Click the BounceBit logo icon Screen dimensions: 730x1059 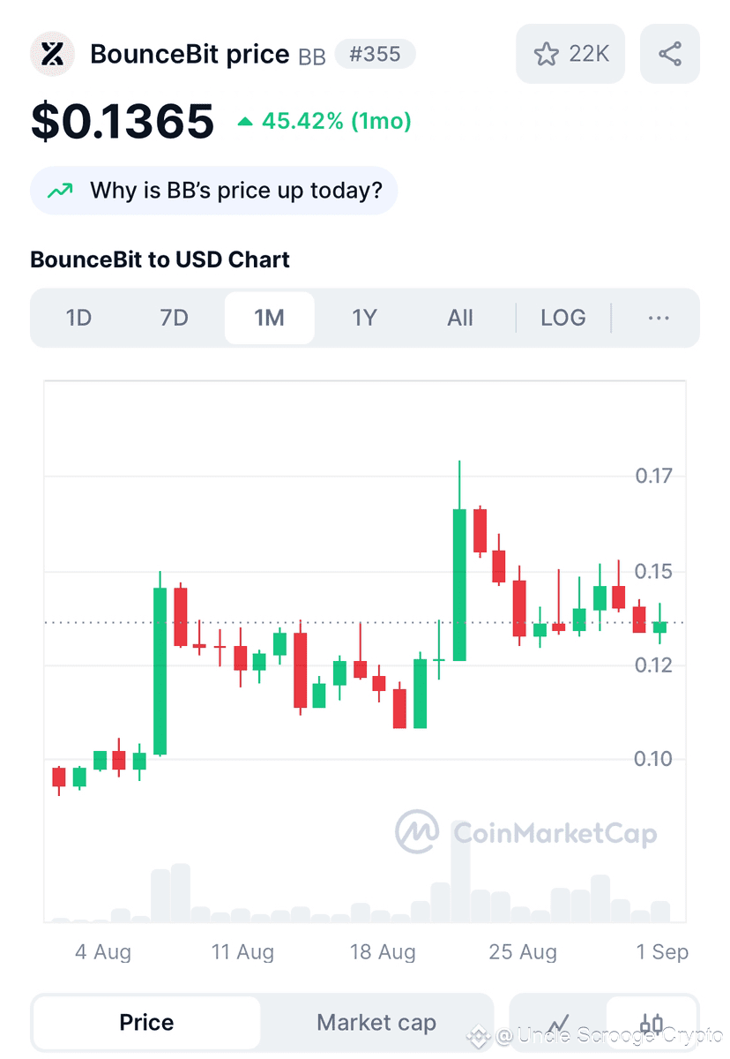[53, 54]
